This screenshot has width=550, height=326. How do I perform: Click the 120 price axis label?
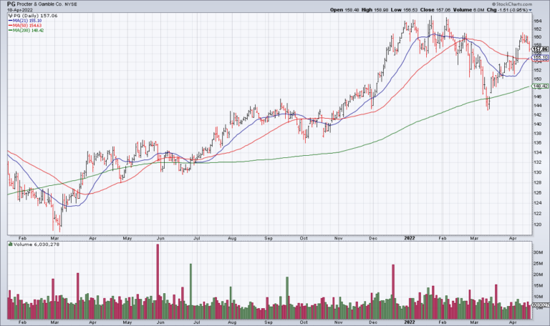[x=538, y=224]
